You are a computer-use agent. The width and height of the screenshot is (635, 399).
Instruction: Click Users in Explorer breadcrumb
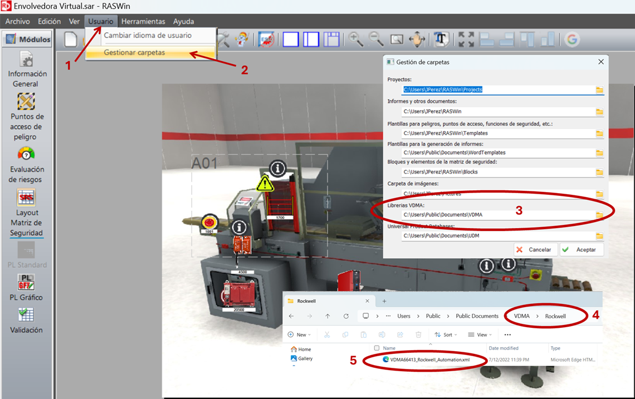click(x=404, y=316)
